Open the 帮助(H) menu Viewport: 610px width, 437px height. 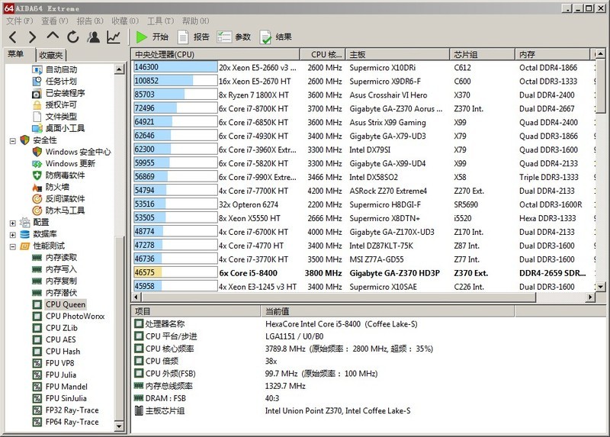click(195, 21)
